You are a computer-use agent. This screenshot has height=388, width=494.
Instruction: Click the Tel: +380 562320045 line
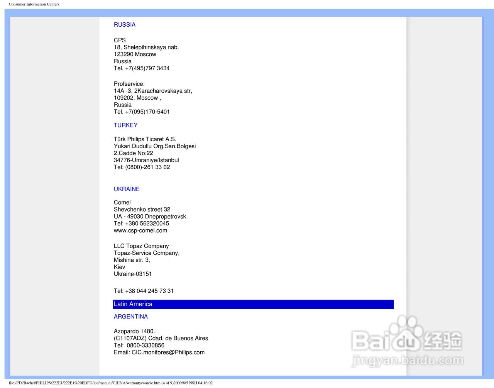(x=141, y=224)
